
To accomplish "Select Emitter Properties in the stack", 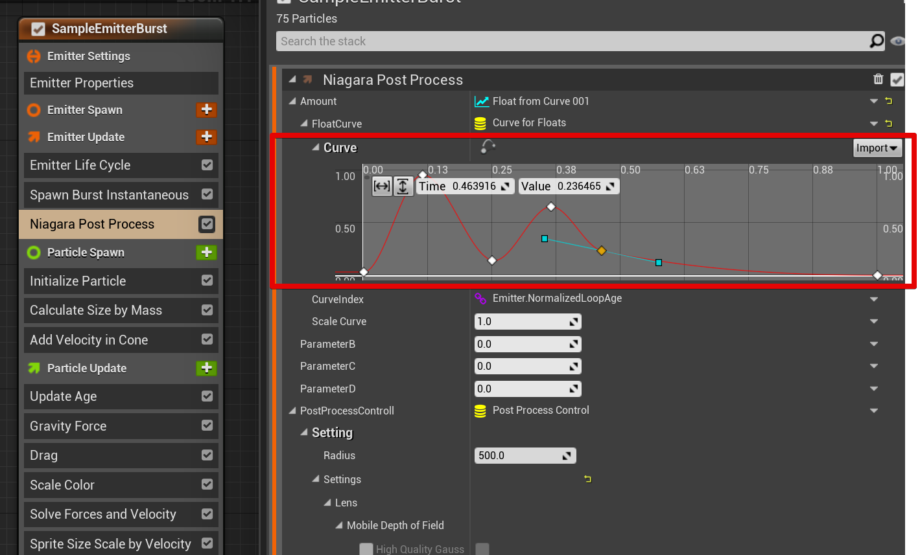I will (x=121, y=83).
